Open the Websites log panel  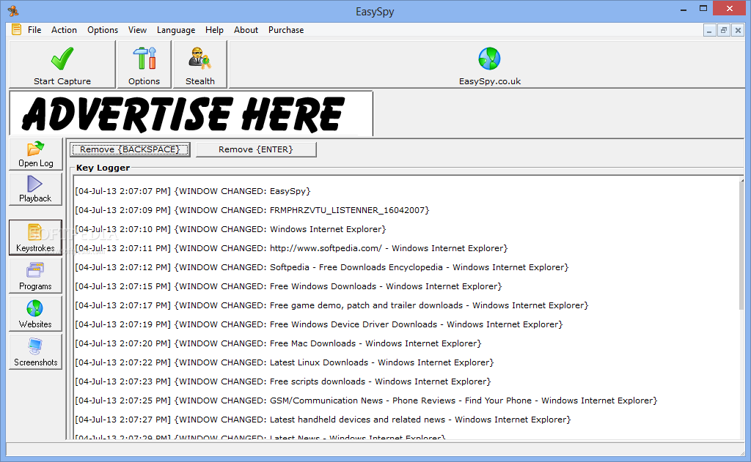[x=35, y=314]
